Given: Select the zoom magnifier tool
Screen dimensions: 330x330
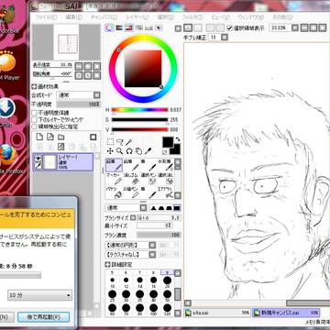Looking at the screenshot, I should [119, 151].
